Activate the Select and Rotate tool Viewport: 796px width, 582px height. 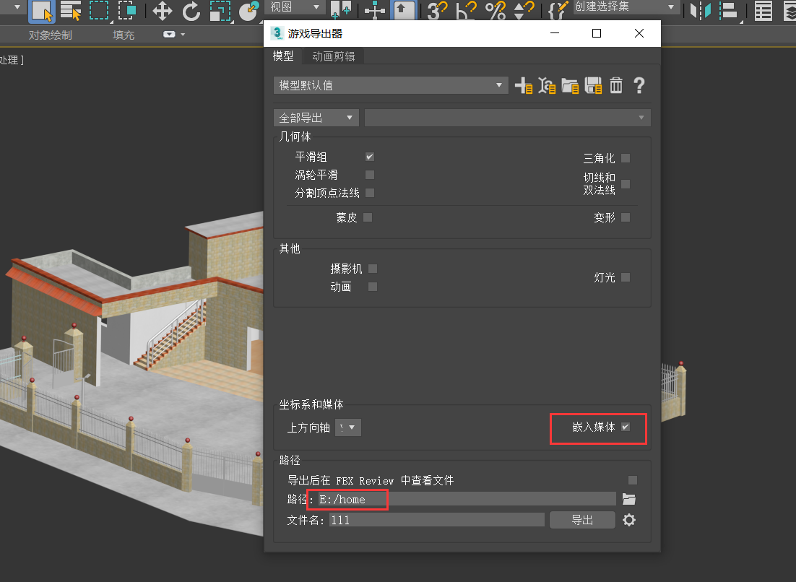click(x=191, y=12)
